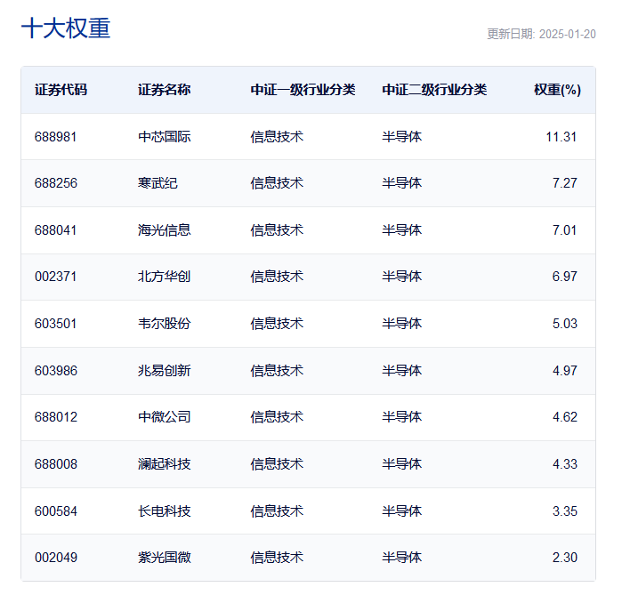630x603 pixels.
Task: Click 半导体 in the 长电科技 row
Action: (402, 511)
